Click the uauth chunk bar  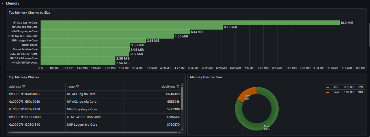point(85,45)
